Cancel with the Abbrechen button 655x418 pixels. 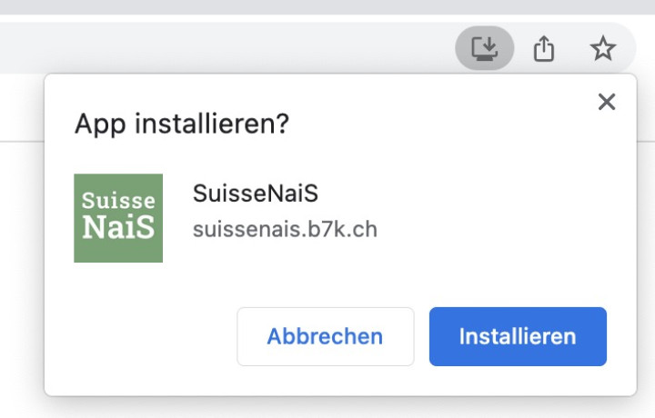(x=325, y=336)
